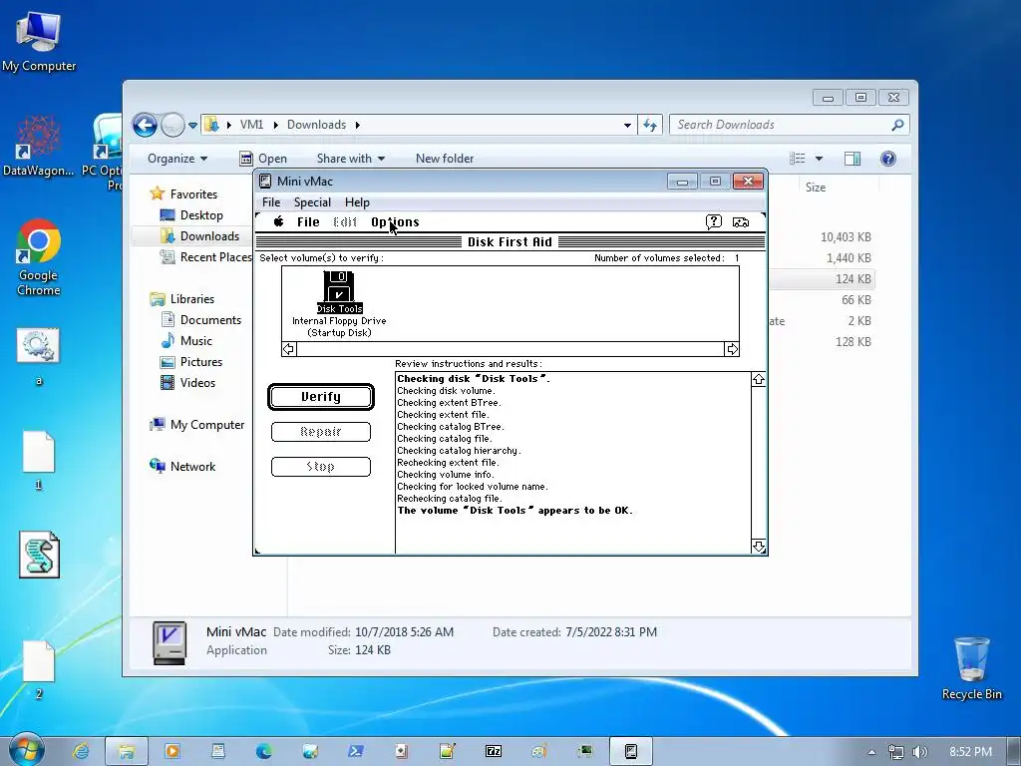1021x766 pixels.
Task: Click the Downloads breadcrumb in address bar
Action: (x=316, y=125)
